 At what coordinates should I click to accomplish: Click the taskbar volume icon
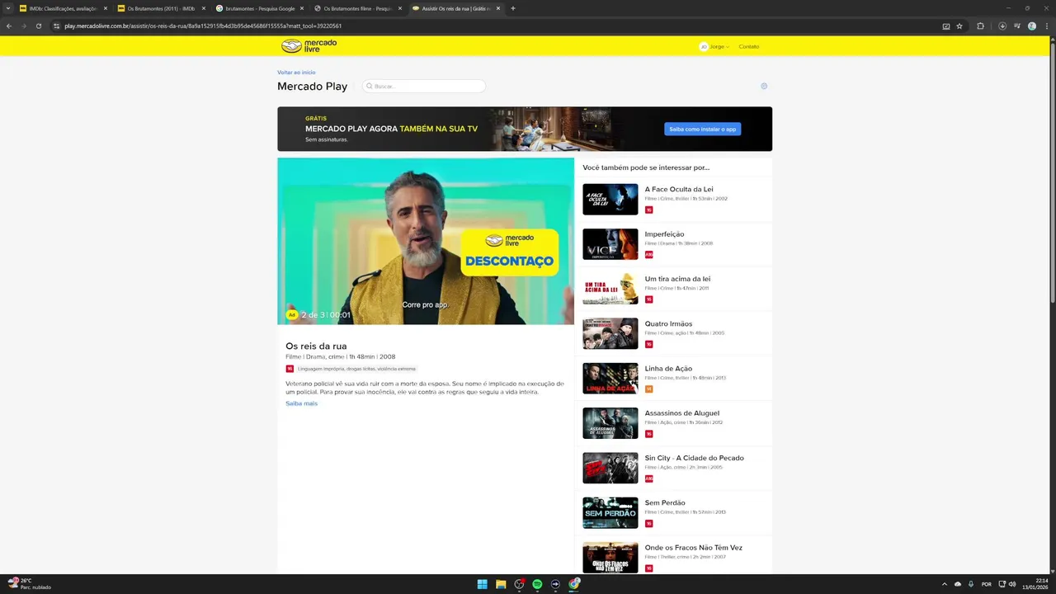pos(1012,584)
